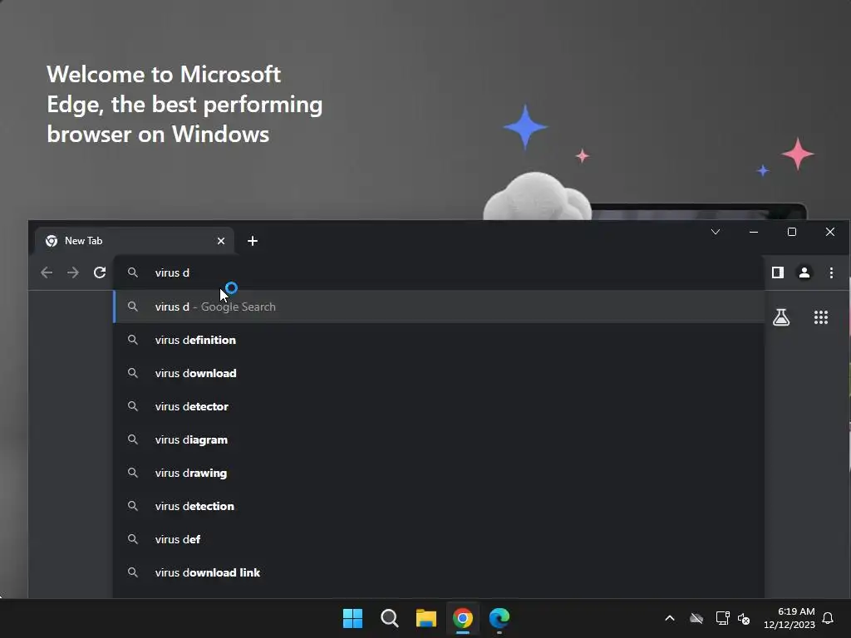Click search icon beside 'virus diagram'
The image size is (851, 638).
pyautogui.click(x=132, y=439)
